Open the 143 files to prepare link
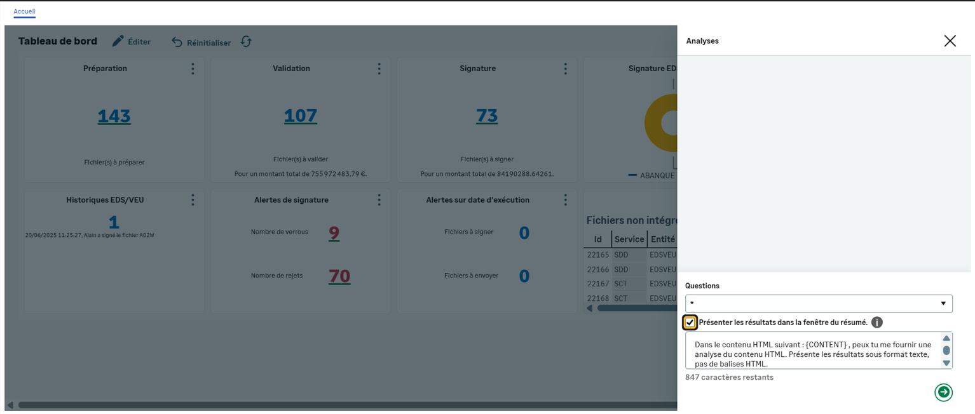 114,116
